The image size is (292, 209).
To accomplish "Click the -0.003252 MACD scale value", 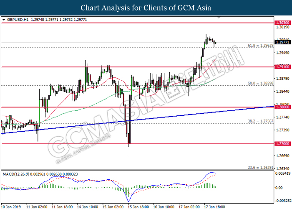I will click(x=283, y=201).
